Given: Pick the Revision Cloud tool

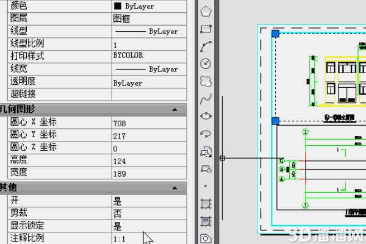Looking at the screenshot, I should click(x=206, y=82).
